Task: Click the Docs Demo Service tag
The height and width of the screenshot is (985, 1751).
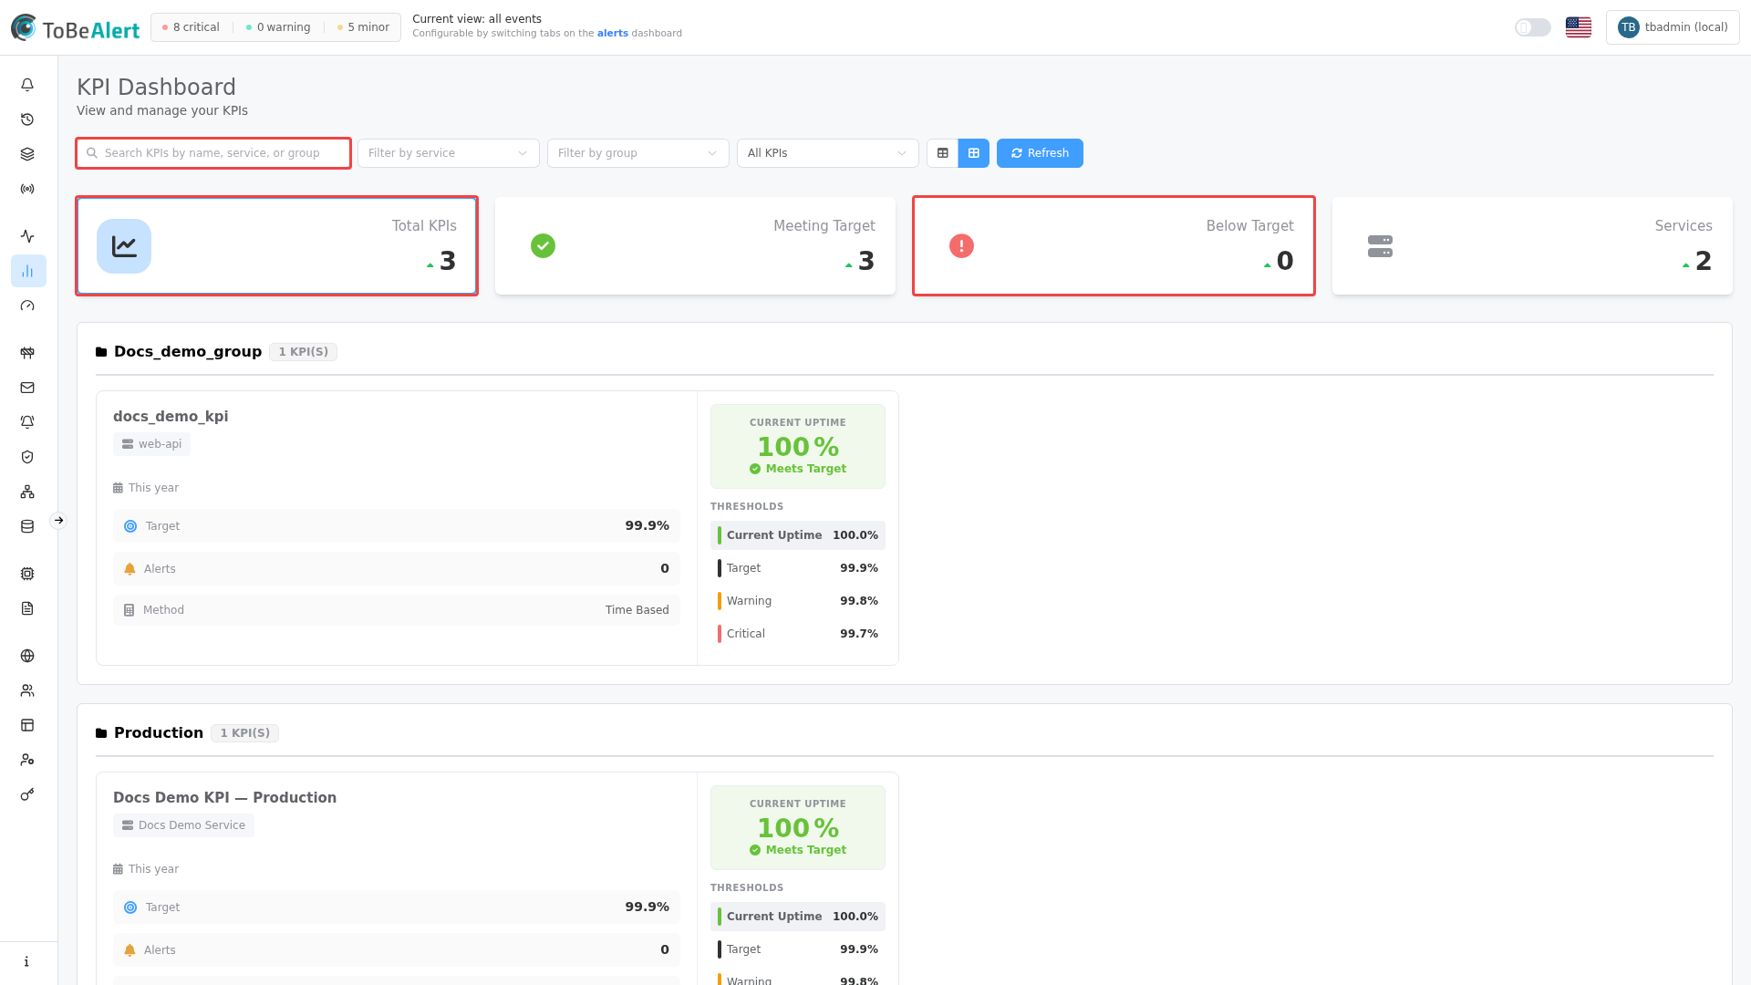Action: (183, 825)
